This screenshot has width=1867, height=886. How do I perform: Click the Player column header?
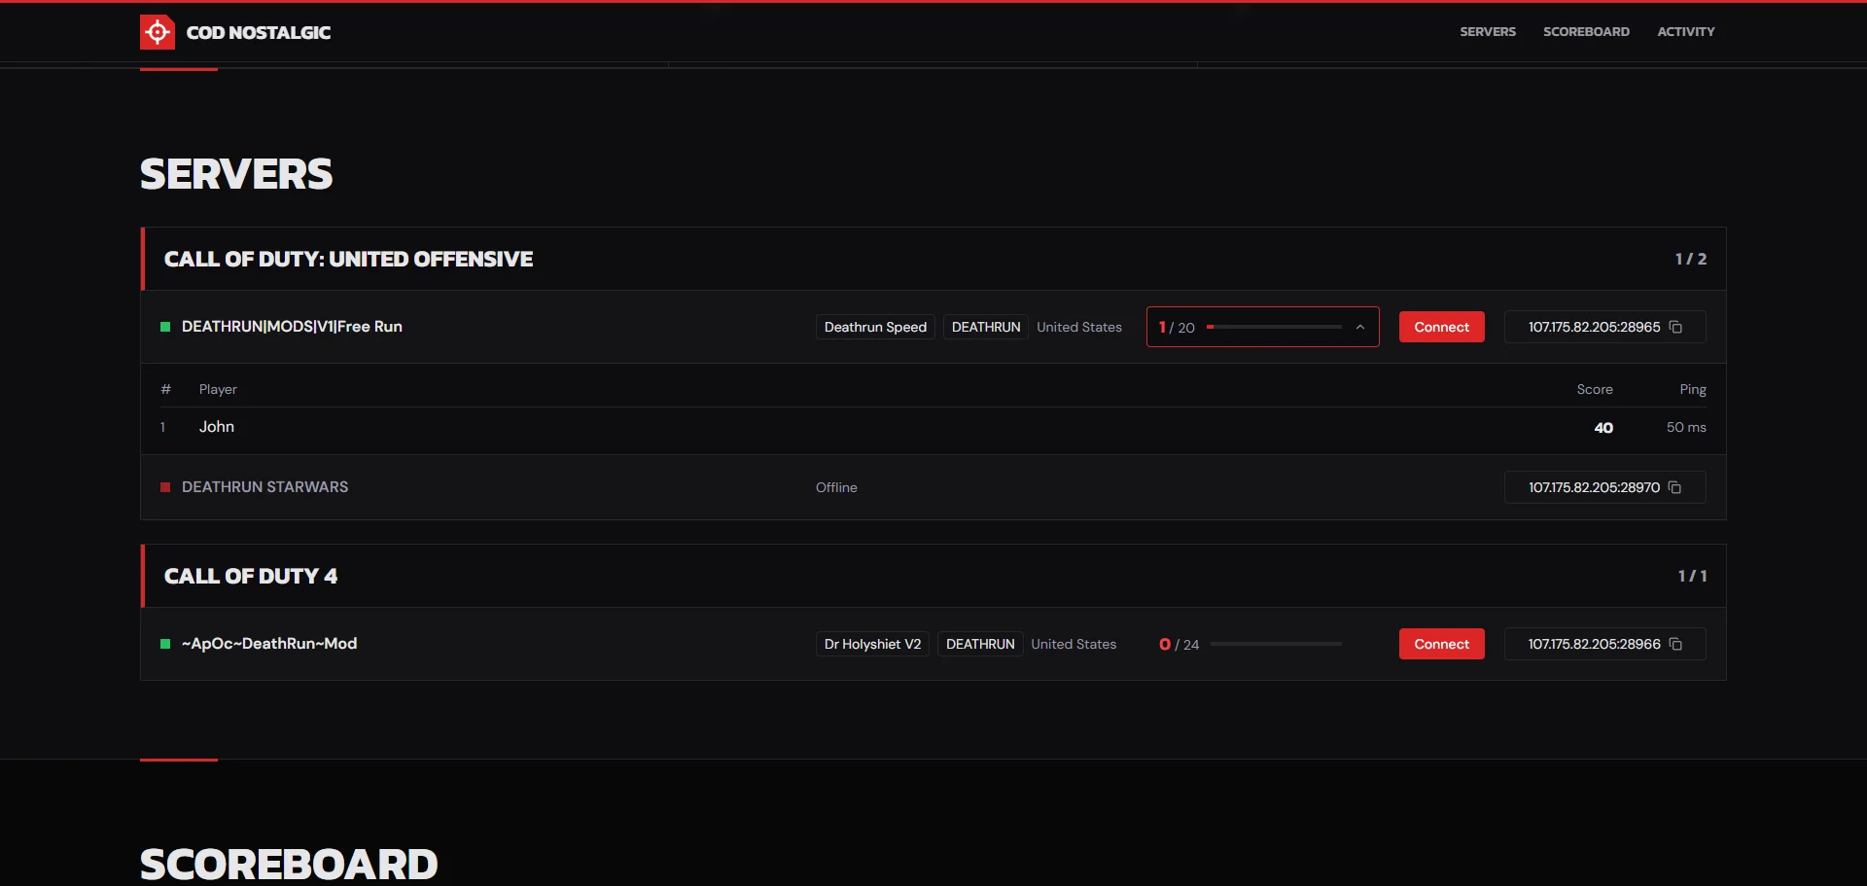(218, 389)
